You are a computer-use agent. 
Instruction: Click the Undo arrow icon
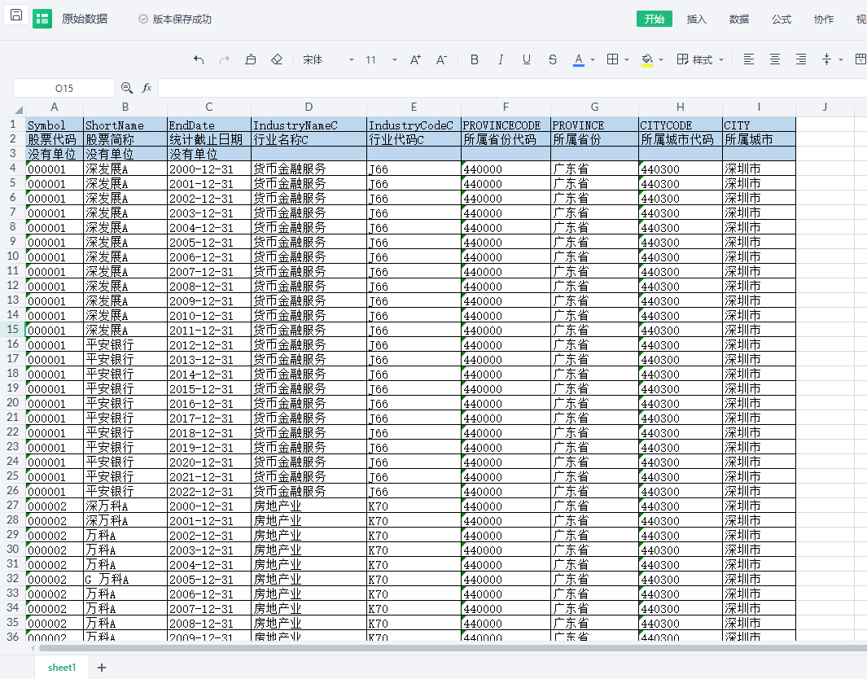click(199, 59)
